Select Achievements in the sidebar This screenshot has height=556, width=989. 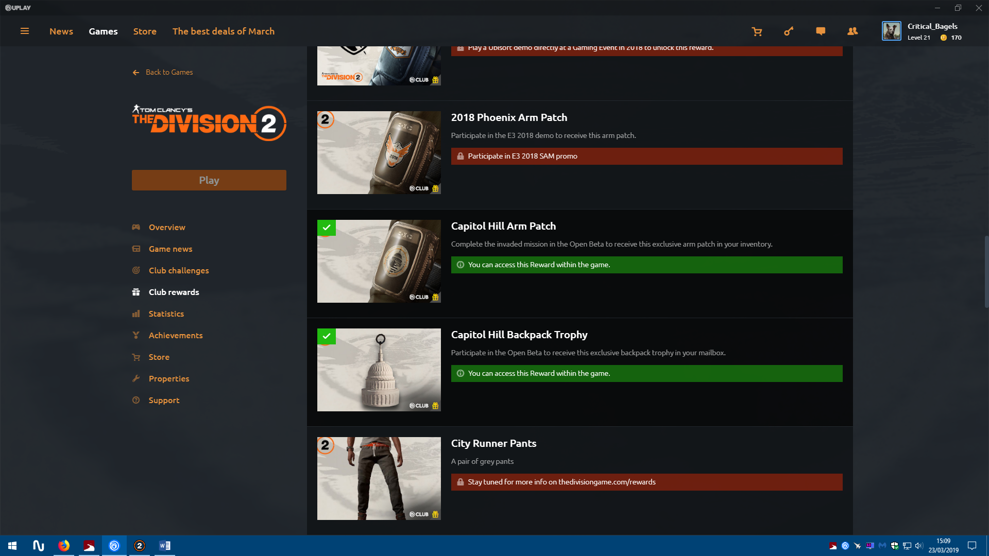(176, 335)
